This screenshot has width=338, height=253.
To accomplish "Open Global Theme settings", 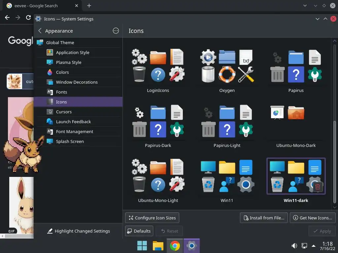I will [x=78, y=42].
